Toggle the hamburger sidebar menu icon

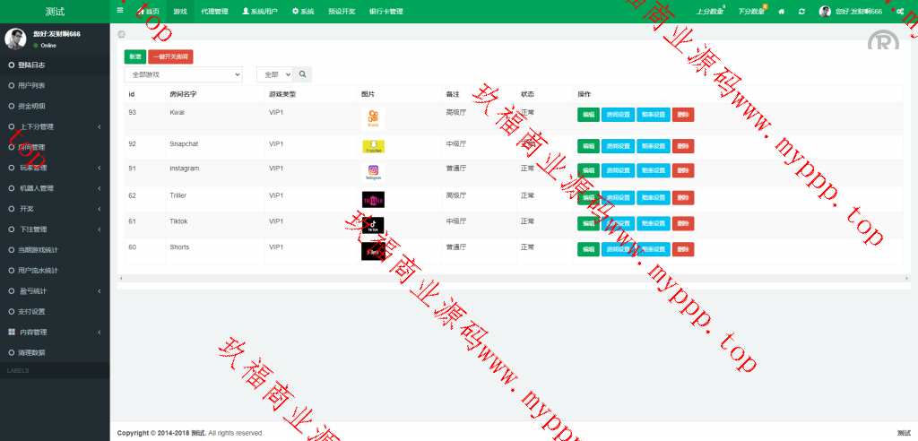[x=120, y=11]
